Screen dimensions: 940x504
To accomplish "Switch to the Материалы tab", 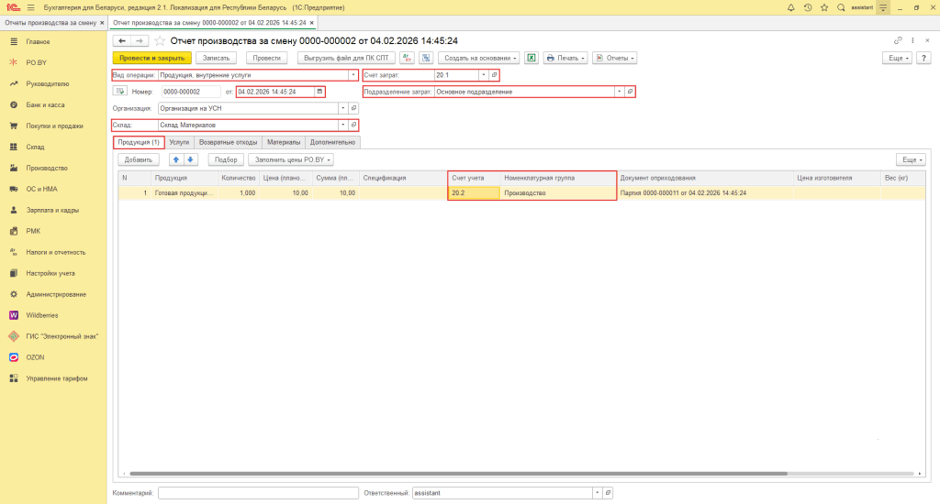I will tap(284, 142).
